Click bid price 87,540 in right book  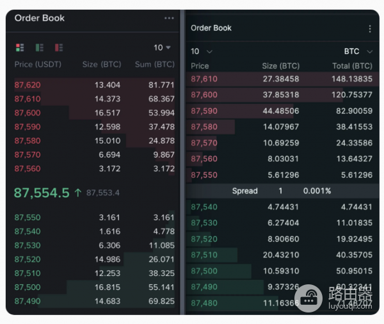(x=204, y=207)
